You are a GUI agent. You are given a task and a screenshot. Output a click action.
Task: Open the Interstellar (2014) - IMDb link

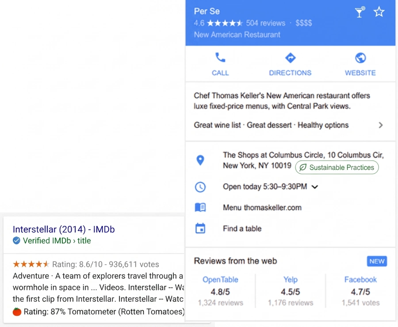64,229
